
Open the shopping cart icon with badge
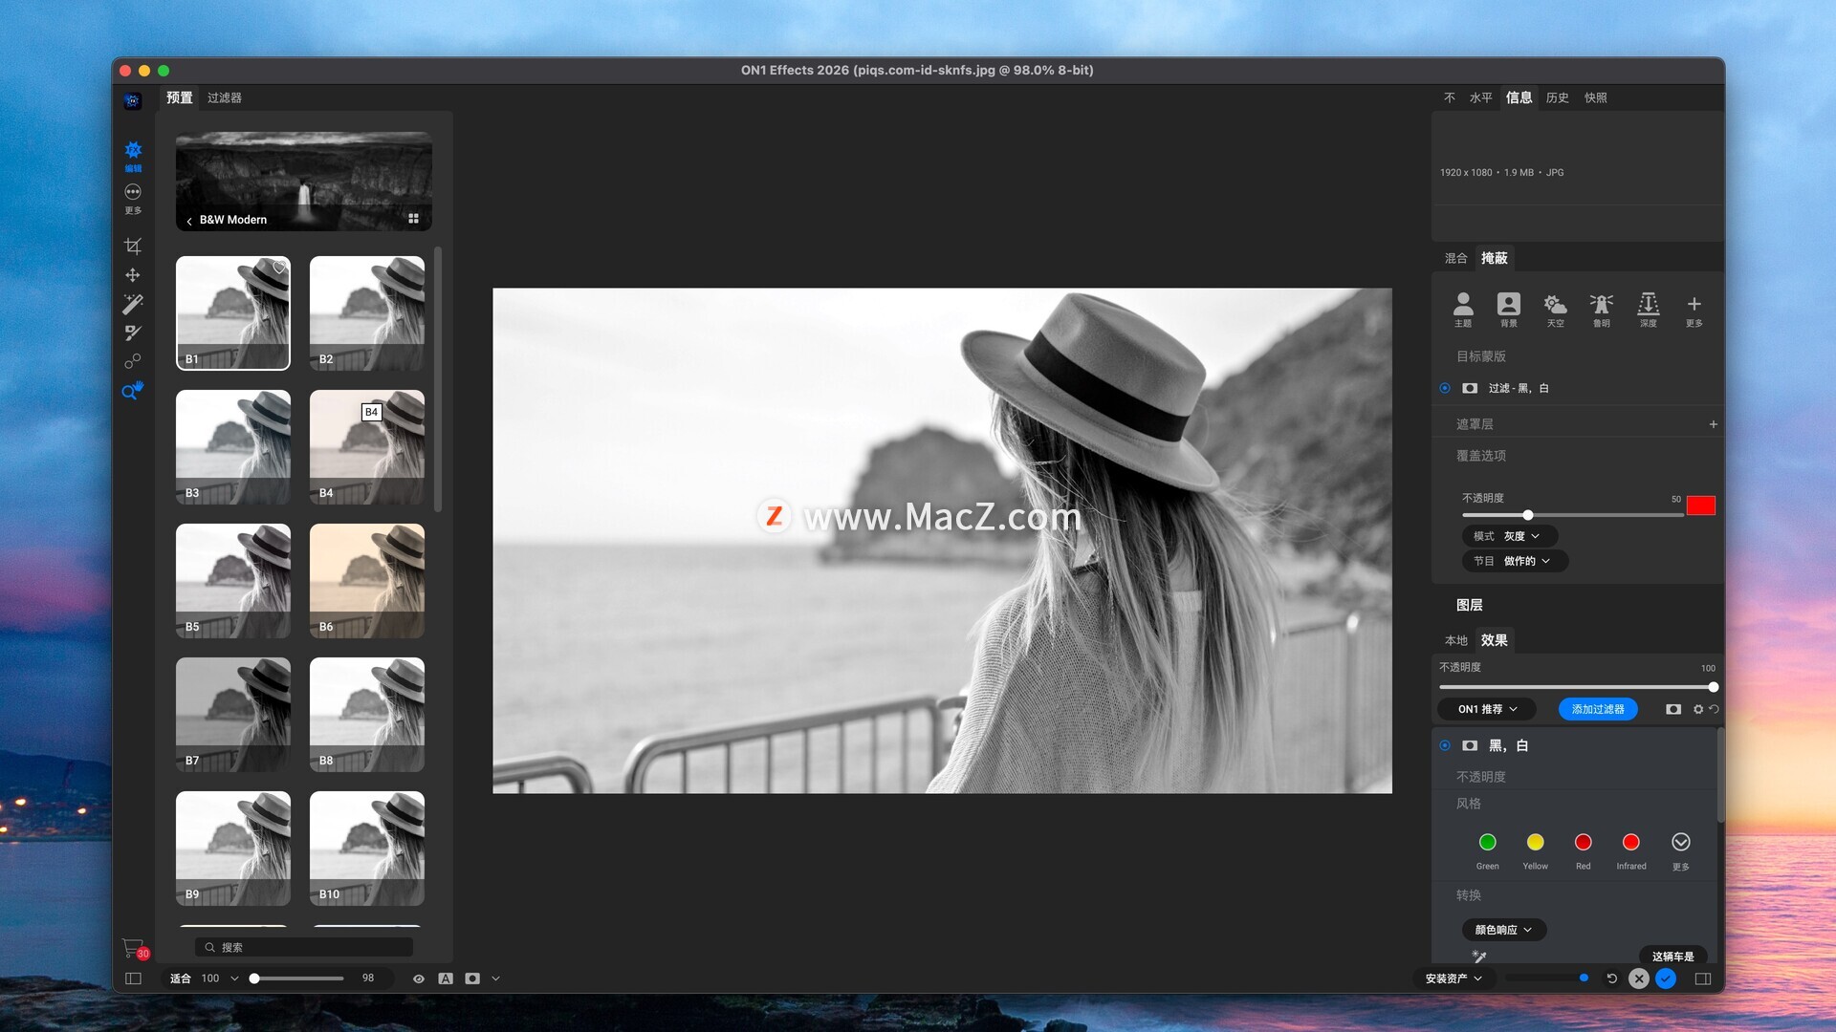tap(133, 948)
